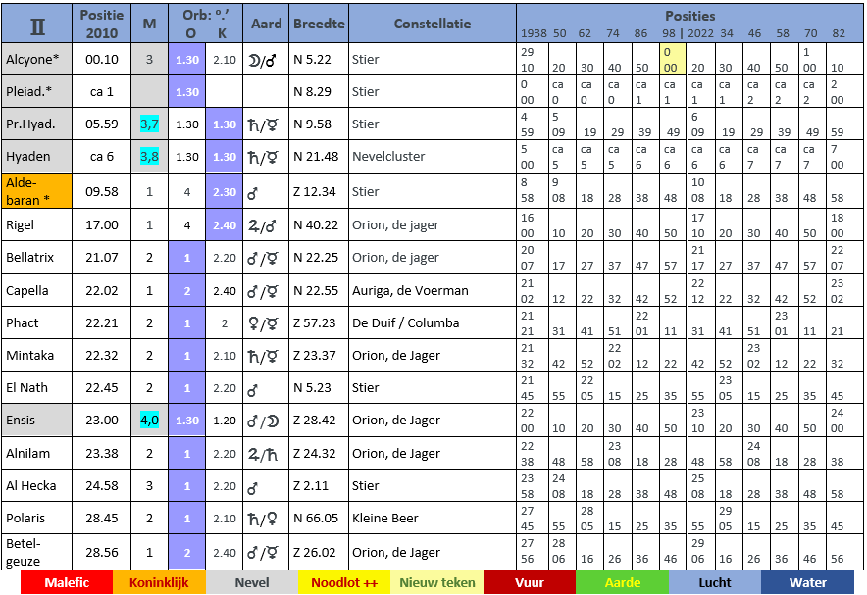This screenshot has width=867, height=595.
Task: Select the orange Aldebaran star name cell
Action: click(x=36, y=191)
